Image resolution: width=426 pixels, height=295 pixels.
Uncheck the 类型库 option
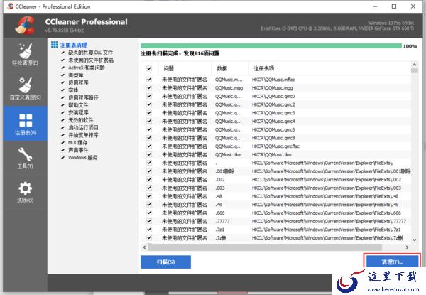[x=62, y=75]
